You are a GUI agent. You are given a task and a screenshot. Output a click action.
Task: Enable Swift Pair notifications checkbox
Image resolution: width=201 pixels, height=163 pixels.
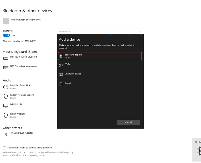[x=5, y=148]
